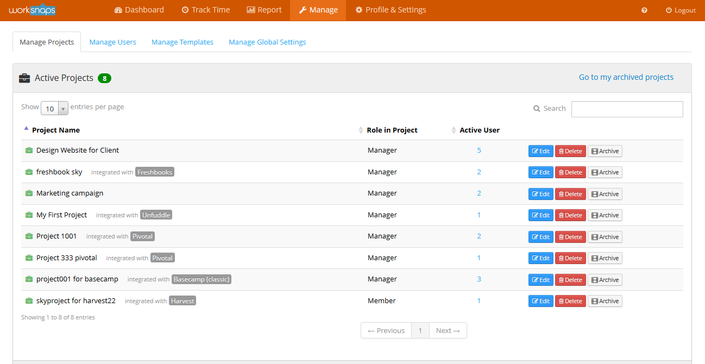705x364 pixels.
Task: Click Go to my archived projects
Action: pyautogui.click(x=626, y=77)
